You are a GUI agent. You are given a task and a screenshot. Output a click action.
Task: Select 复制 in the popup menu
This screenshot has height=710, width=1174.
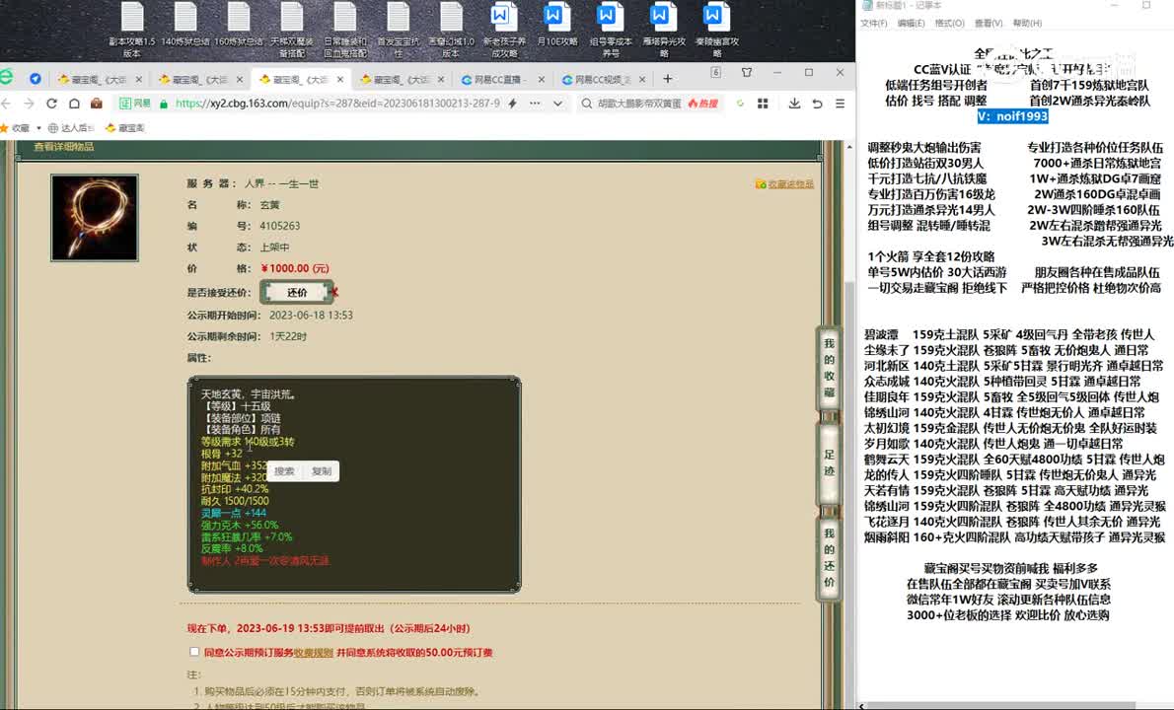pos(322,471)
